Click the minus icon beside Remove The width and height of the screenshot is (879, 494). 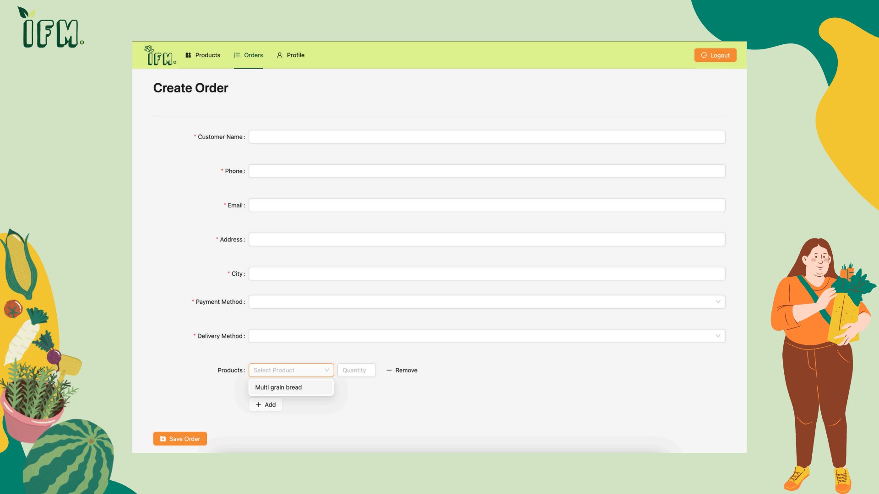coord(389,370)
